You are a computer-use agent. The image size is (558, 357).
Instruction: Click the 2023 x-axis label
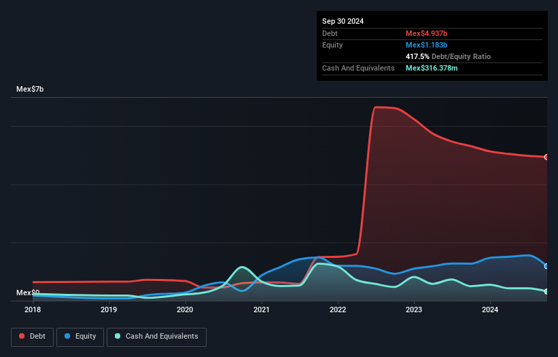pyautogui.click(x=414, y=309)
